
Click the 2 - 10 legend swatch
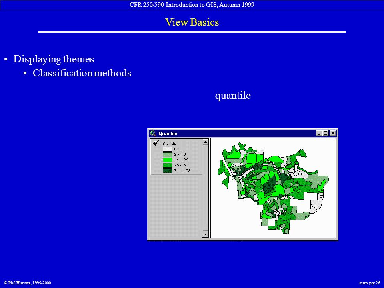(x=168, y=154)
